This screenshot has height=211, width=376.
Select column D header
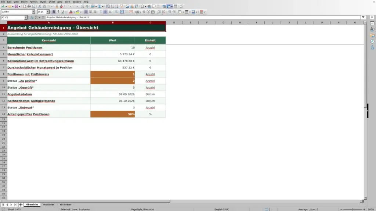pyautogui.click(x=174, y=22)
